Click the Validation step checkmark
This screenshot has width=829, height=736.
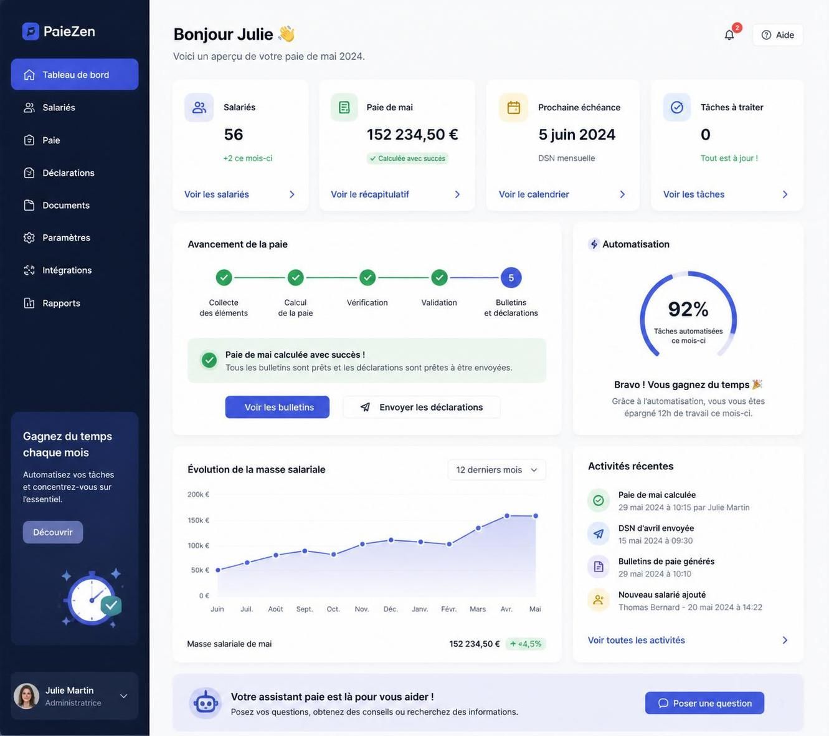tap(439, 277)
